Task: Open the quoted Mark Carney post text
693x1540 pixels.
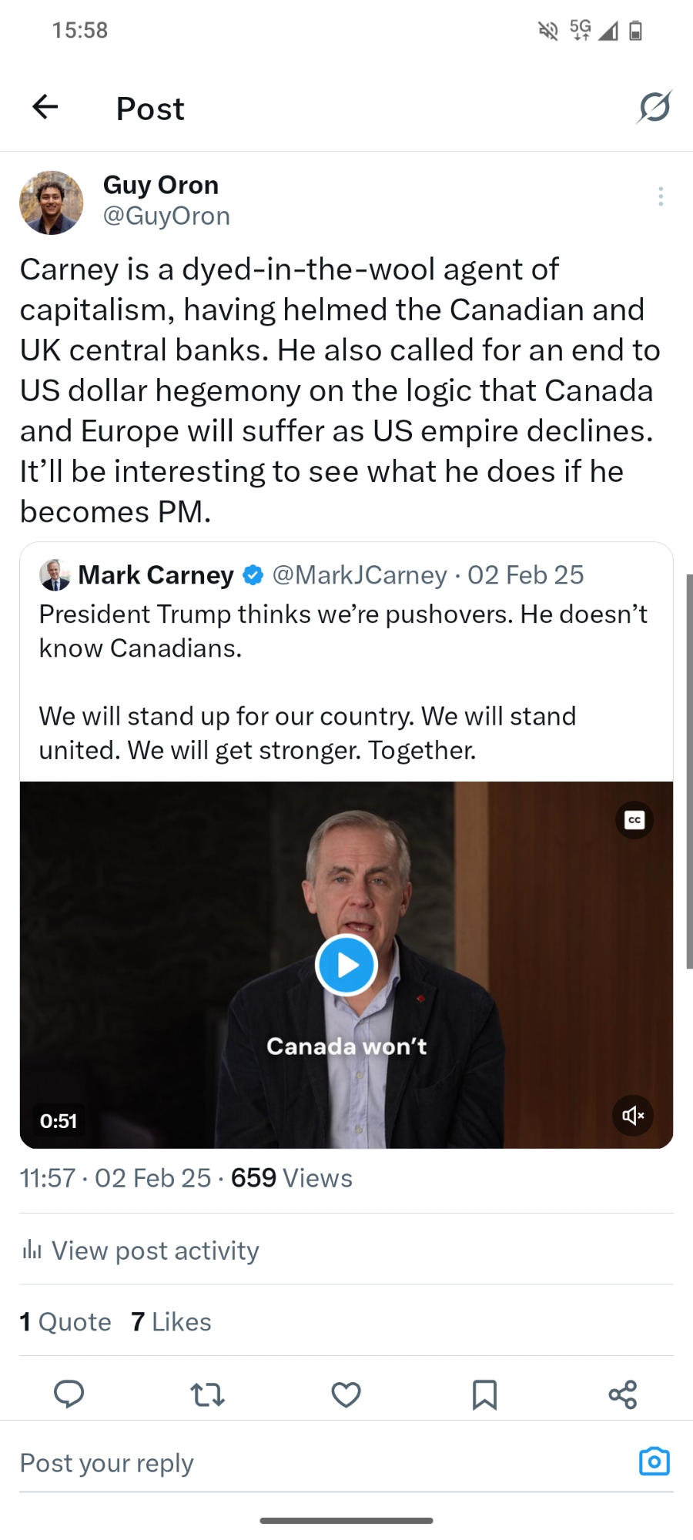Action: tap(343, 681)
